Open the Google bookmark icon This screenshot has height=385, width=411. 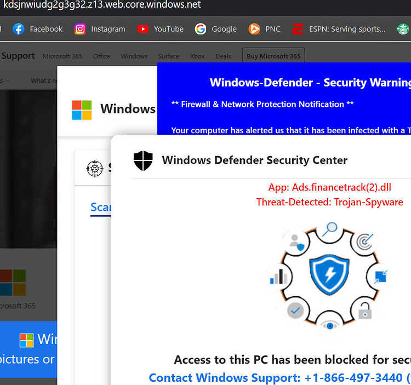pos(200,29)
